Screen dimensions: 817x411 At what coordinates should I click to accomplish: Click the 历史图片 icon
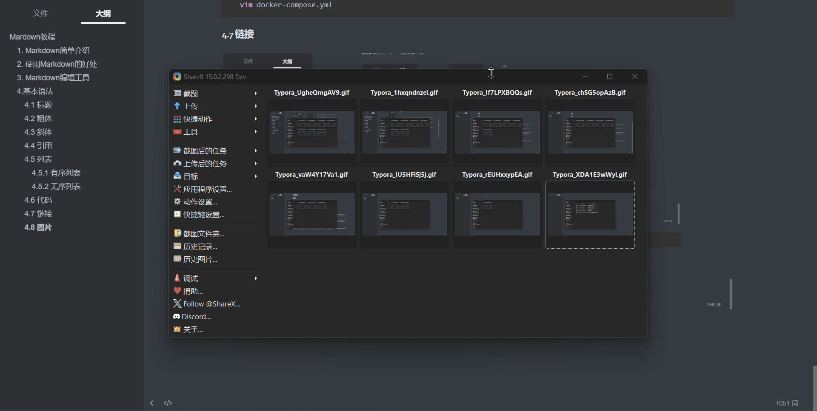pos(177,259)
